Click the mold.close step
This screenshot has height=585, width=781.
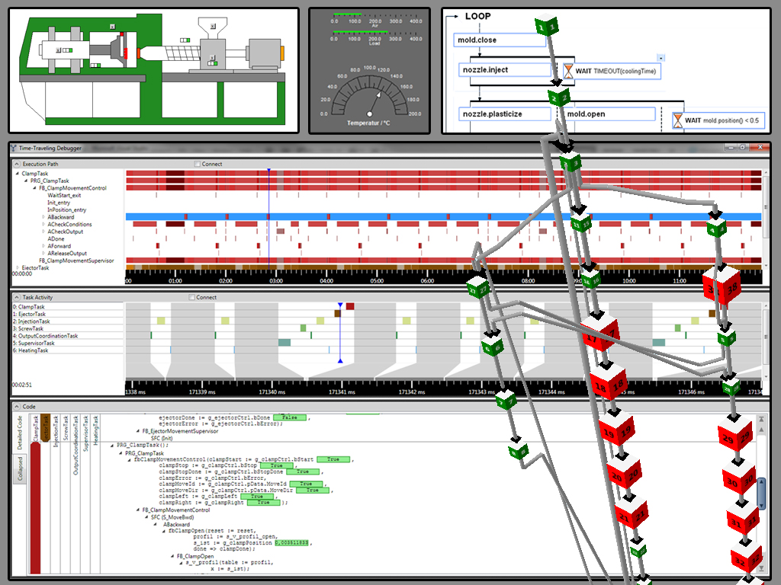point(500,40)
